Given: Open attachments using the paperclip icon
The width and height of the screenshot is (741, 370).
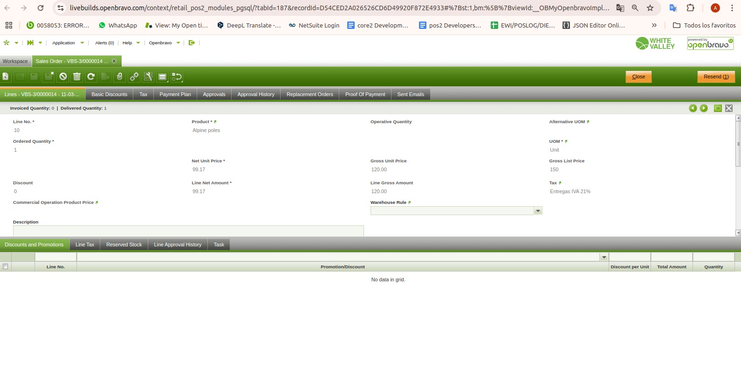Looking at the screenshot, I should point(120,77).
